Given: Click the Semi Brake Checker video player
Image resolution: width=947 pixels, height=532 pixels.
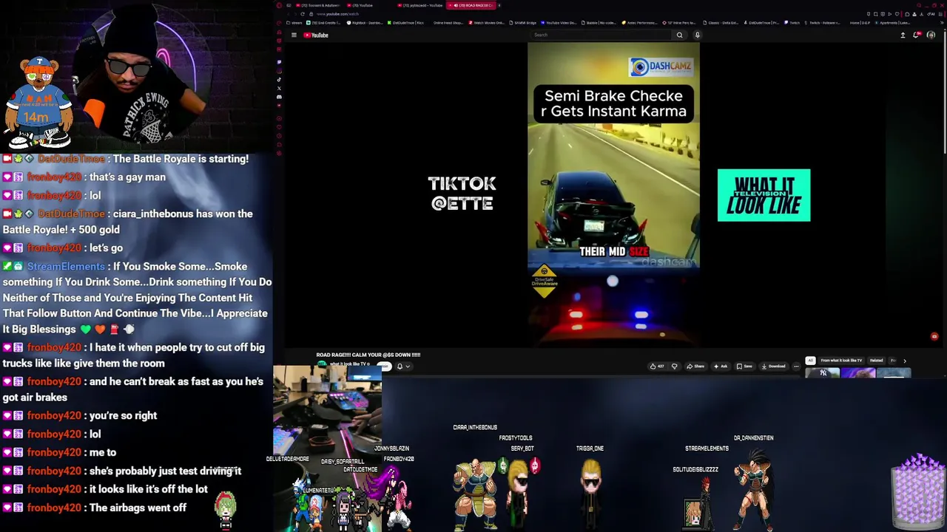Looking at the screenshot, I should point(613,194).
